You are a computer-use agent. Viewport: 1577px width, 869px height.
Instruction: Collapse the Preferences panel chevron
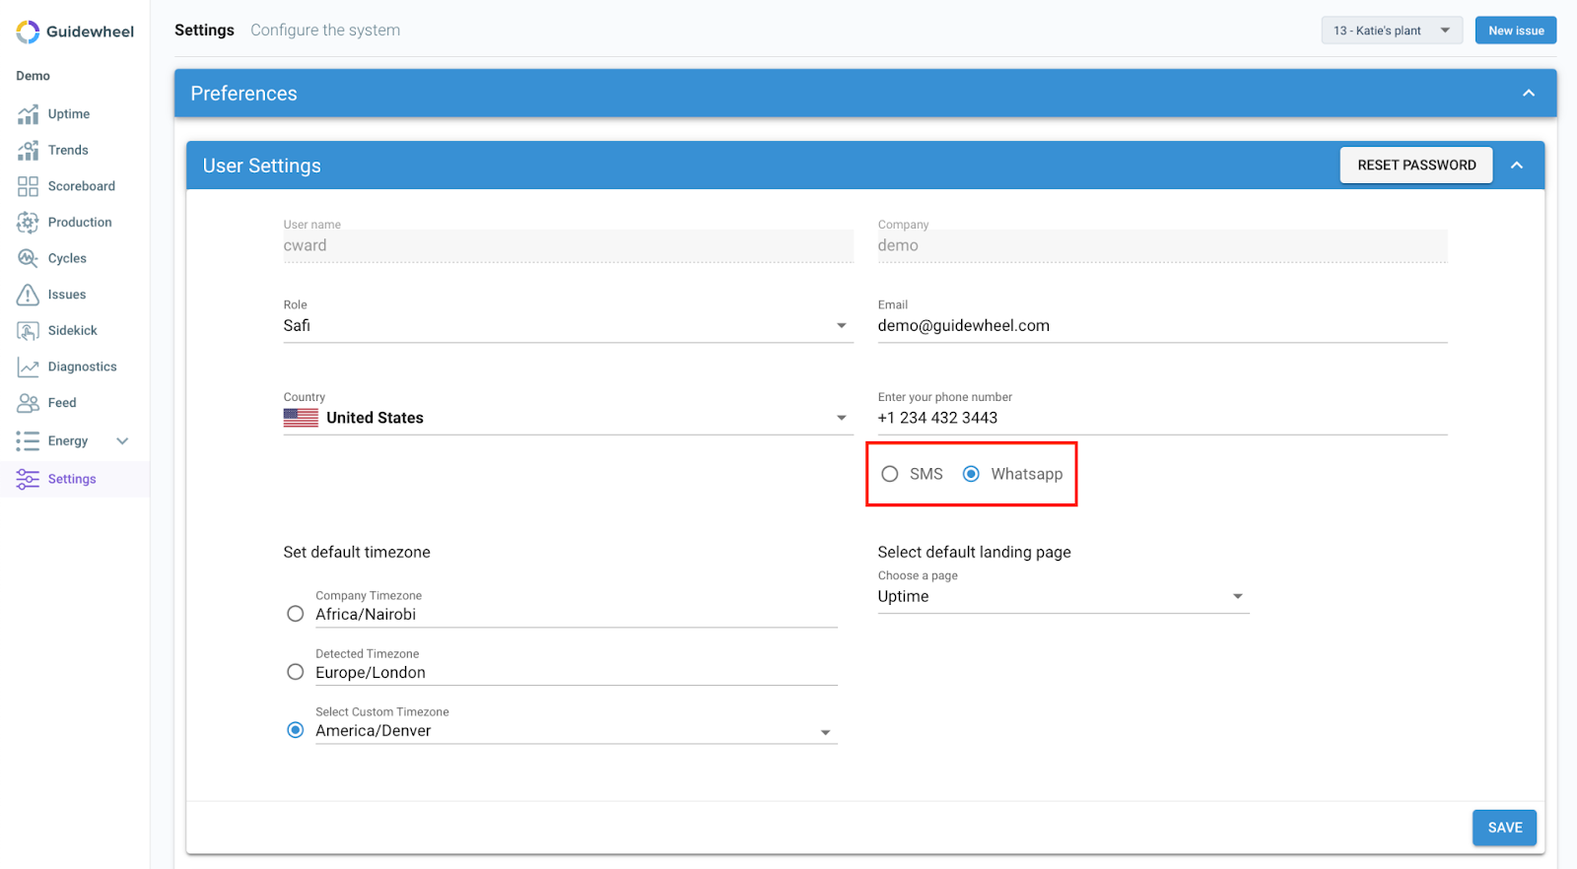click(1529, 94)
